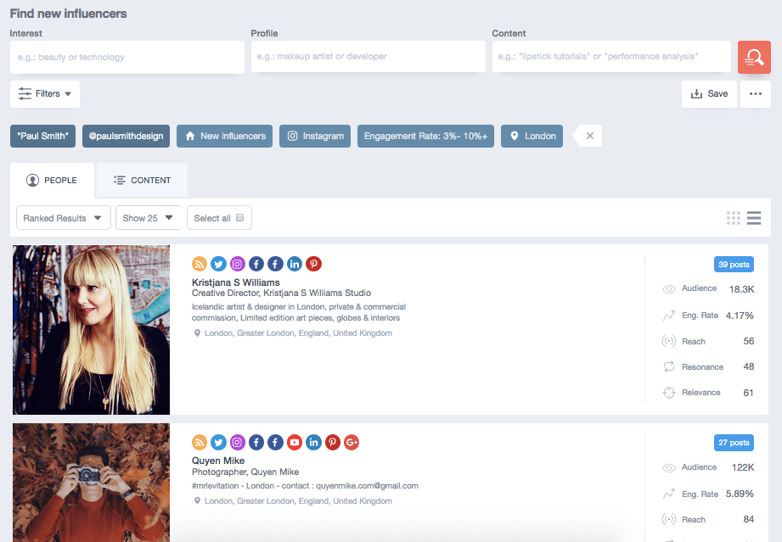Click the Interest search input field
This screenshot has width=782, height=542.
tap(127, 57)
